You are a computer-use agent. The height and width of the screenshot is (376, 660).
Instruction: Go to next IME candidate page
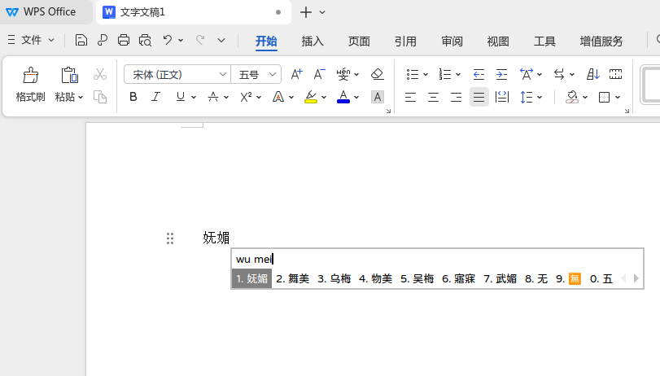coord(636,278)
